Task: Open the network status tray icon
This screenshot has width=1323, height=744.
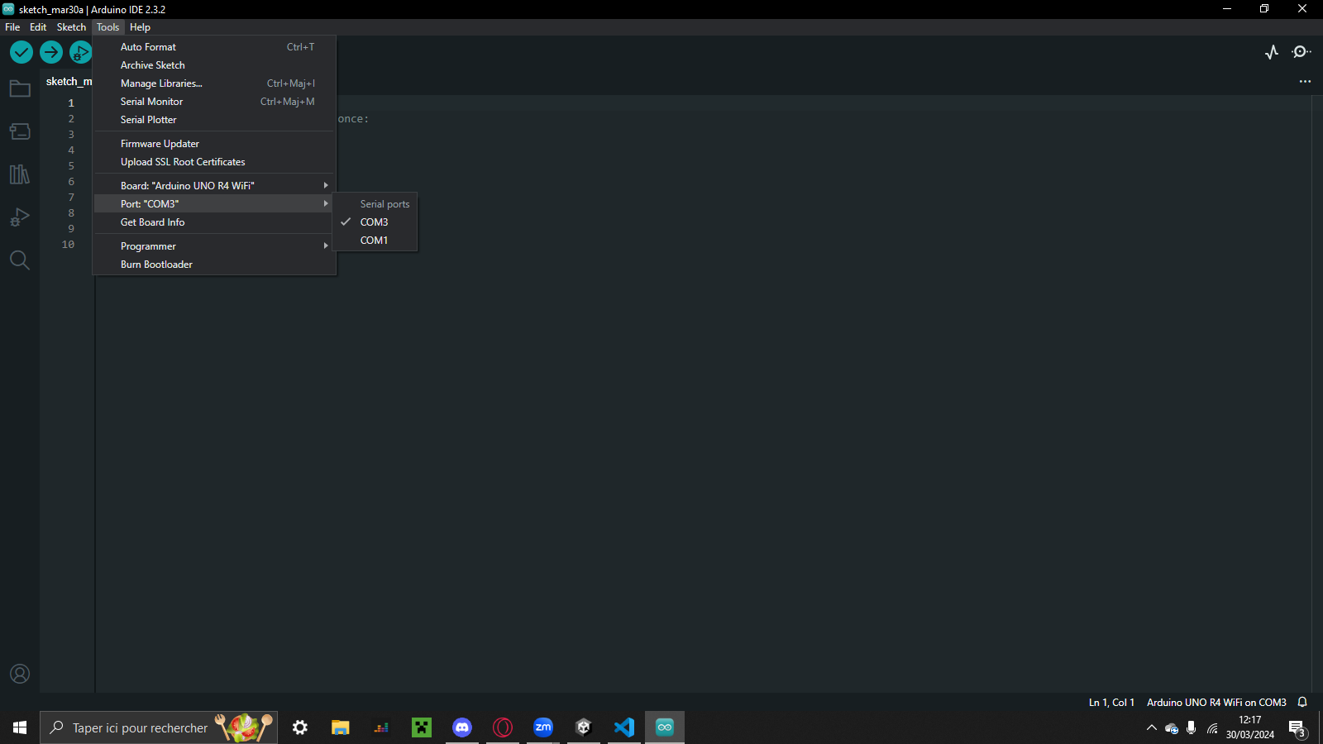Action: 1212,727
